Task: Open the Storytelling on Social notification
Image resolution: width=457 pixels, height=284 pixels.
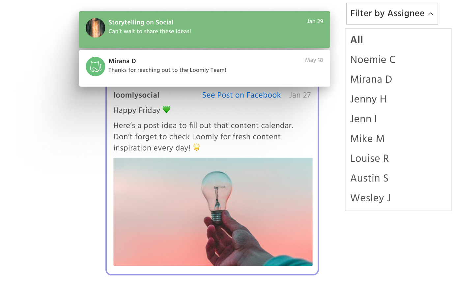Action: [205, 30]
